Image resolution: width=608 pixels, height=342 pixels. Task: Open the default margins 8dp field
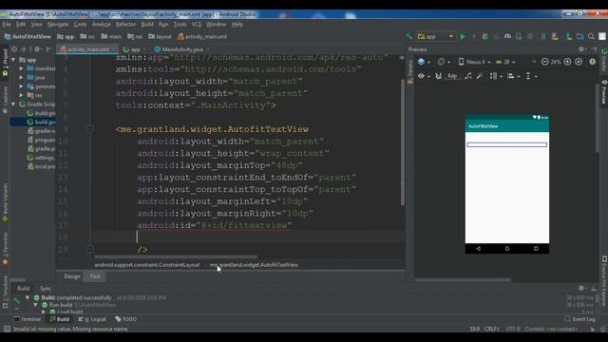[x=452, y=76]
